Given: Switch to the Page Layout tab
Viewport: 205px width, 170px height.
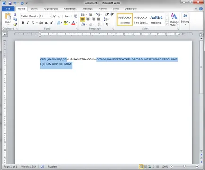Looking at the screenshot, I should pyautogui.click(x=51, y=9).
